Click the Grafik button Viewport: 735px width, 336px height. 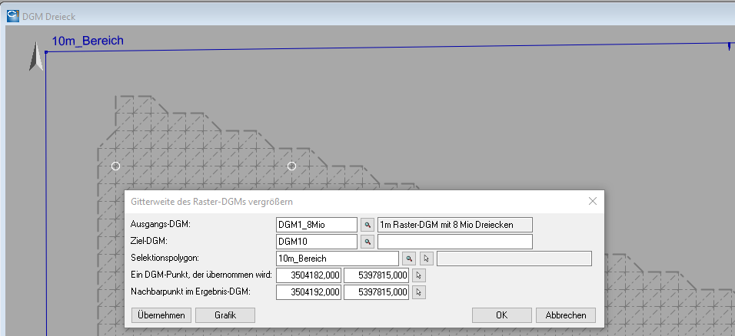pyautogui.click(x=225, y=315)
